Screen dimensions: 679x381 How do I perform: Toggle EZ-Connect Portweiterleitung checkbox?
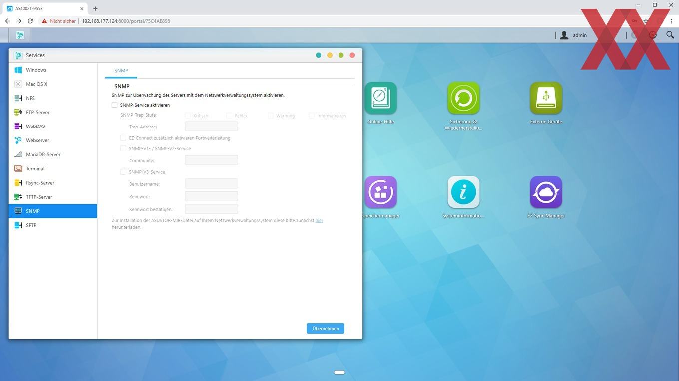123,138
